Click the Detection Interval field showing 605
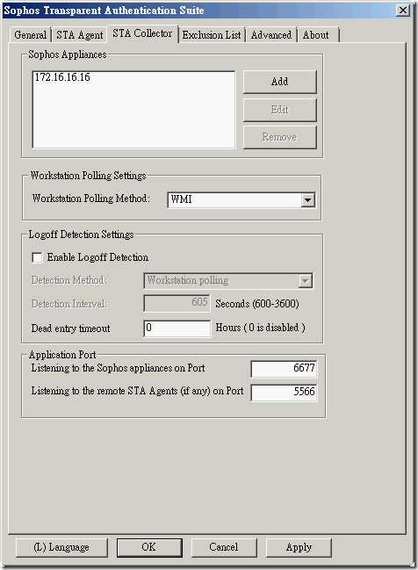The image size is (418, 570). pyautogui.click(x=177, y=303)
